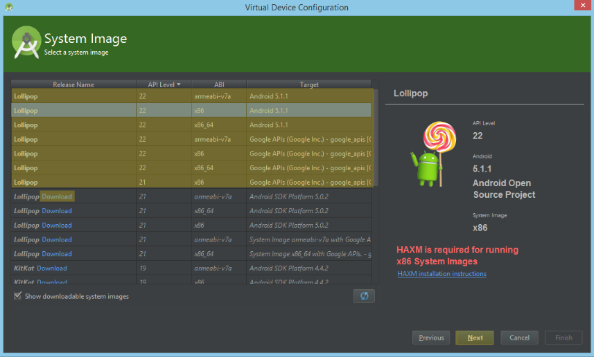This screenshot has width=594, height=357.
Task: Select Lollipop 22 x86 Google APIs row
Action: pos(191,154)
